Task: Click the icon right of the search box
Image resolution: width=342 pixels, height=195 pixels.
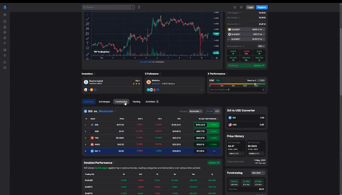Action: coord(139,7)
